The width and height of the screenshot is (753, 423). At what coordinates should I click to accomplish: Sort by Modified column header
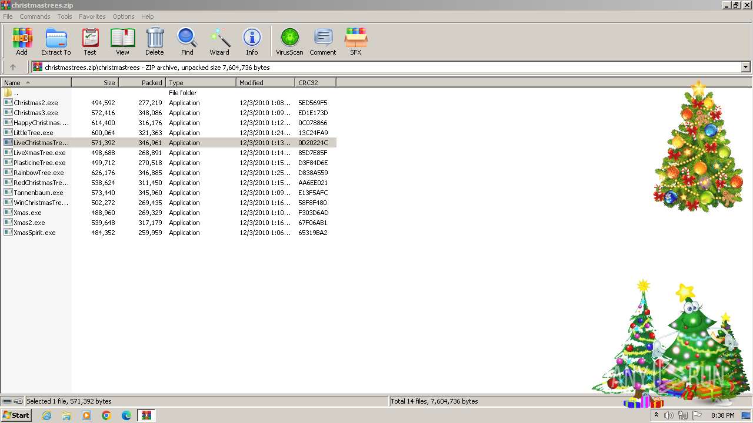pyautogui.click(x=265, y=83)
